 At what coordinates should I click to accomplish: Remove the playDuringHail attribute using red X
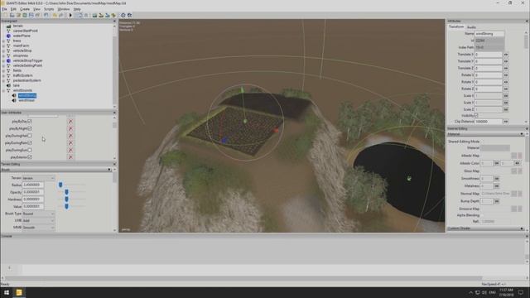tap(70, 136)
